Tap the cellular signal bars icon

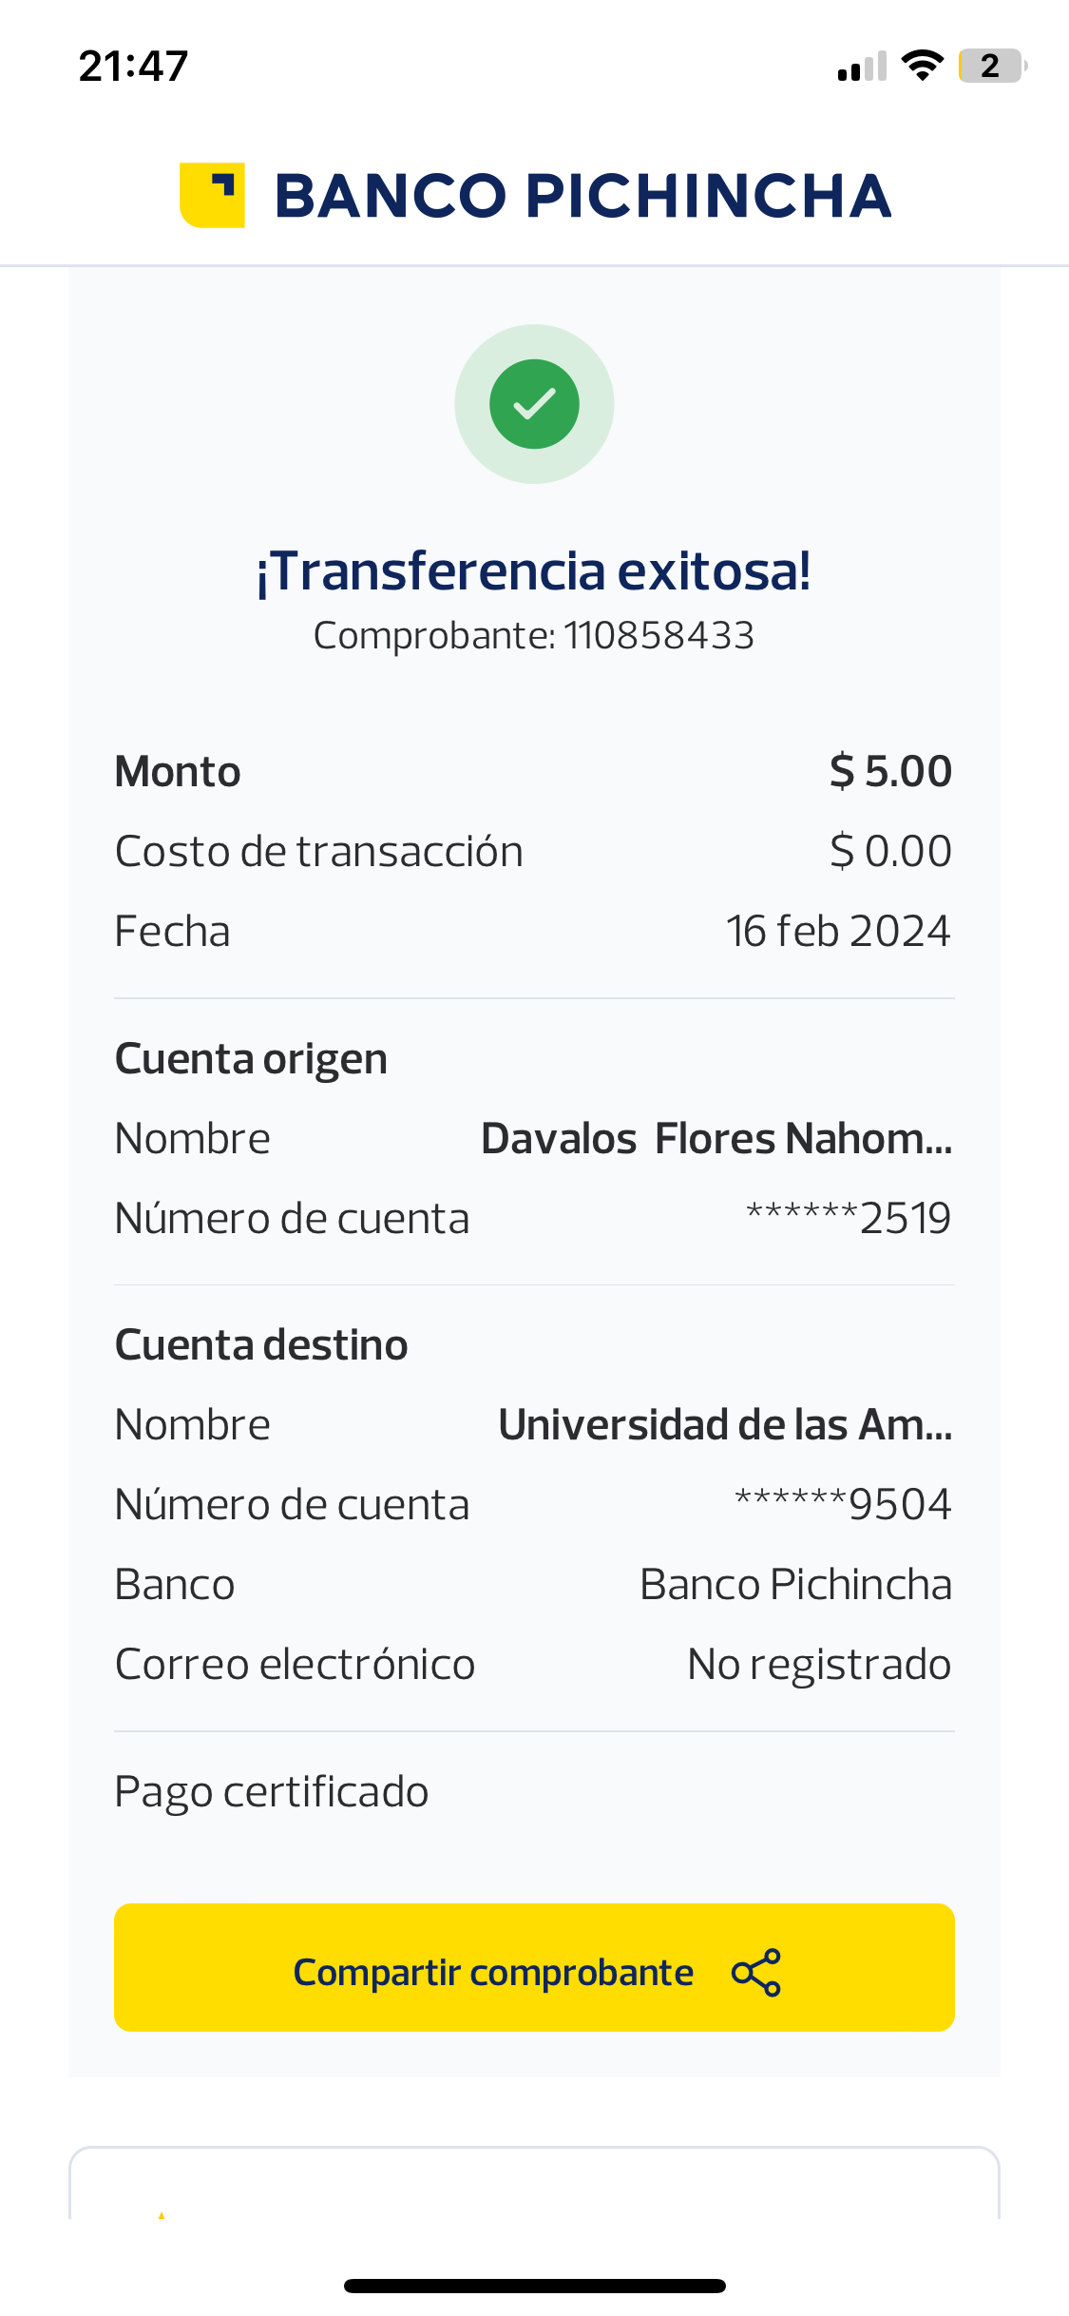click(x=862, y=67)
